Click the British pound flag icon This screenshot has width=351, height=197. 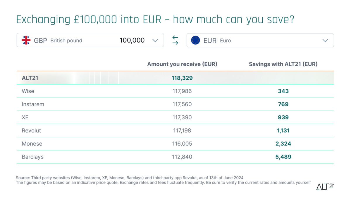(26, 40)
